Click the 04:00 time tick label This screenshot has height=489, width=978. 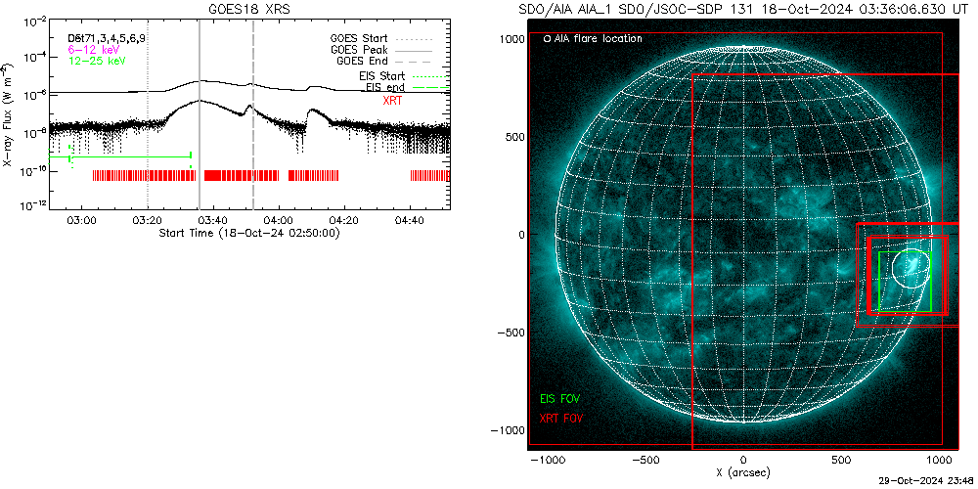pos(278,220)
